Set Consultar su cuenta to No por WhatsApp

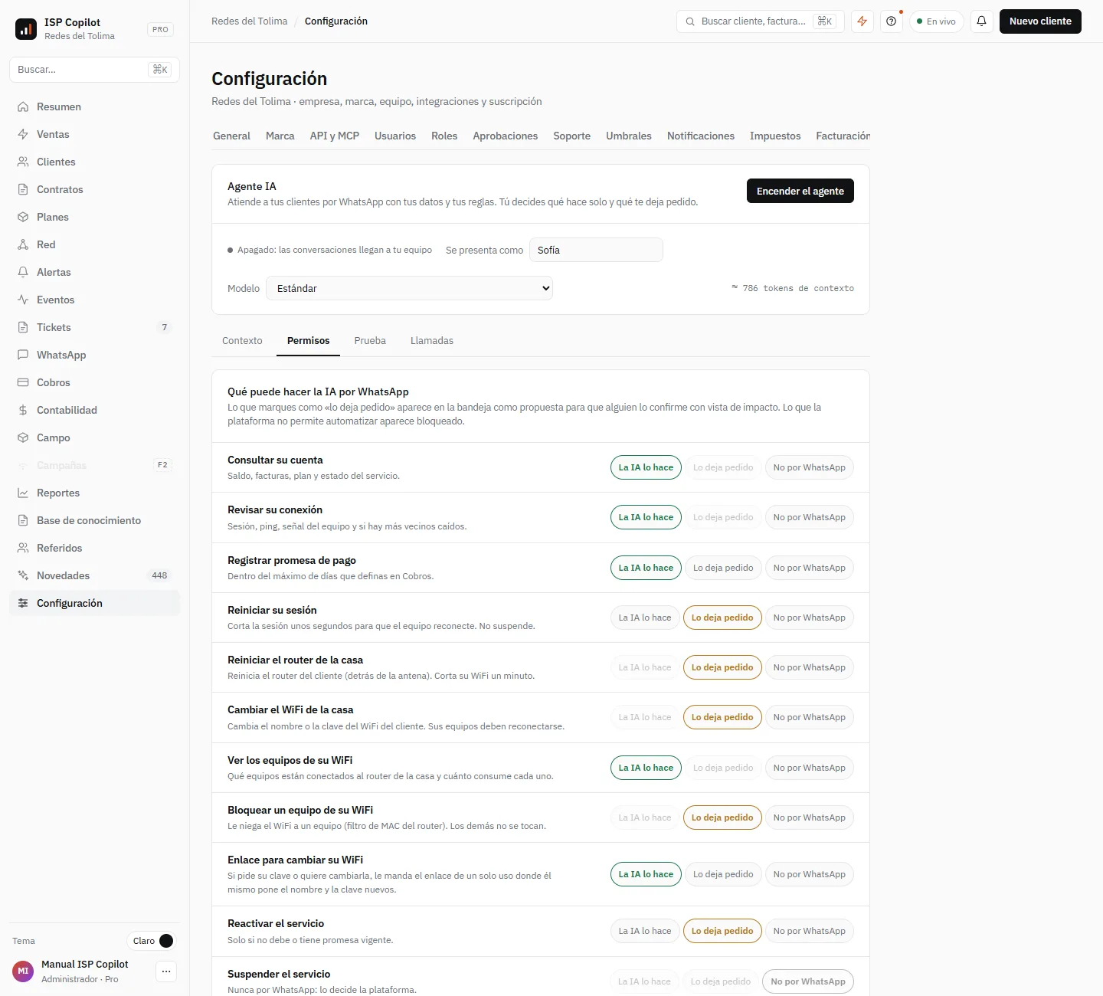pyautogui.click(x=809, y=467)
